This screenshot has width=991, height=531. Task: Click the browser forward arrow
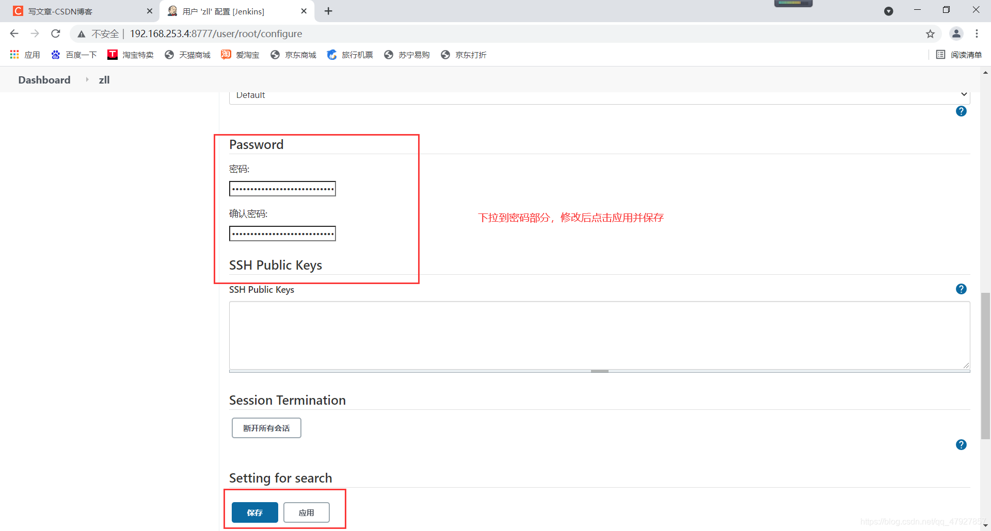pos(35,34)
